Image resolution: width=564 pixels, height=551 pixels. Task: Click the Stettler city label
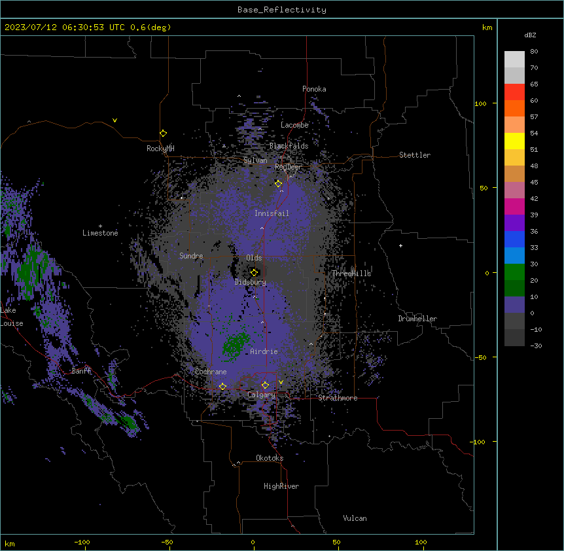(x=415, y=155)
